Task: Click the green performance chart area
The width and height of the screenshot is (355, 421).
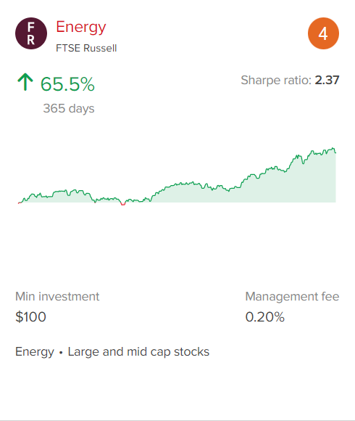Action: [x=177, y=176]
